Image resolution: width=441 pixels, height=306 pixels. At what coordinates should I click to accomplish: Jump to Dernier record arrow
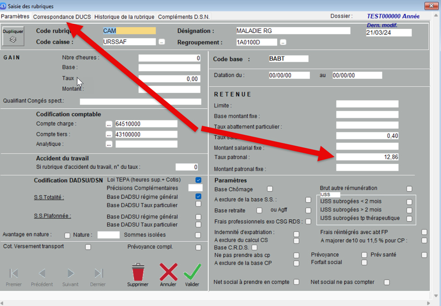[98, 273]
